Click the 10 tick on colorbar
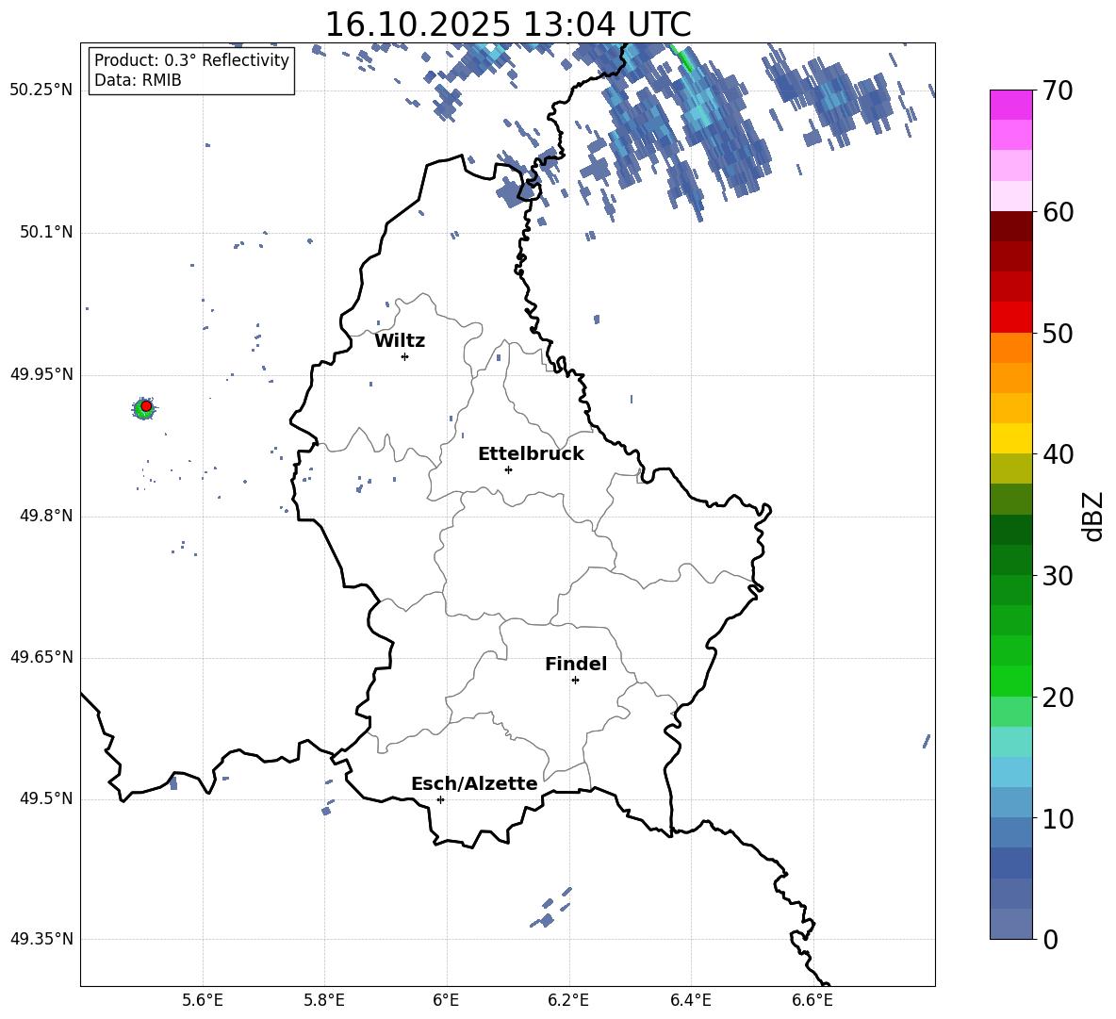 [x=1058, y=818]
